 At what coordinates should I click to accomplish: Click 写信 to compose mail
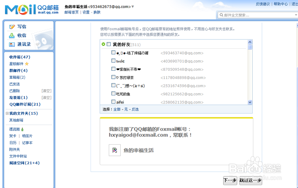(x=22, y=27)
